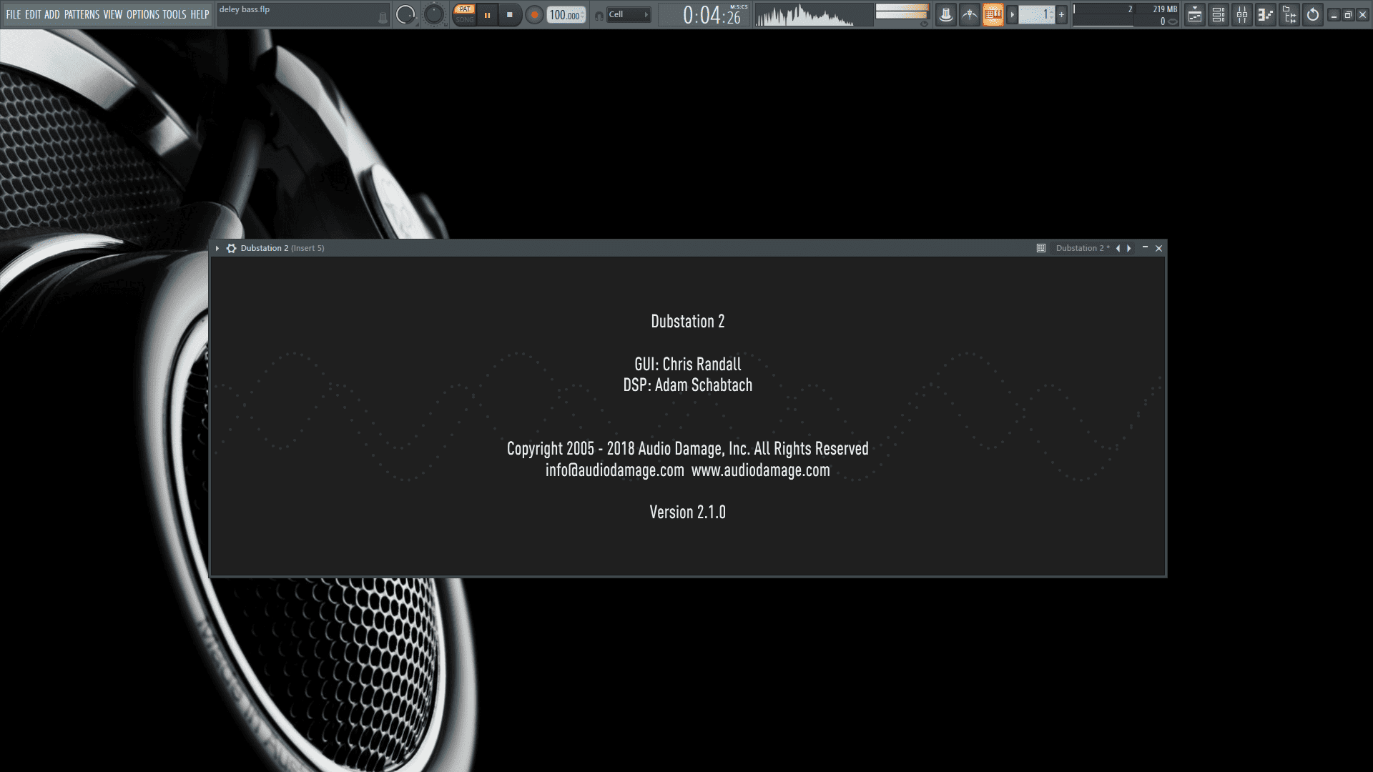Click the info@audiodamage.com email

pos(615,470)
